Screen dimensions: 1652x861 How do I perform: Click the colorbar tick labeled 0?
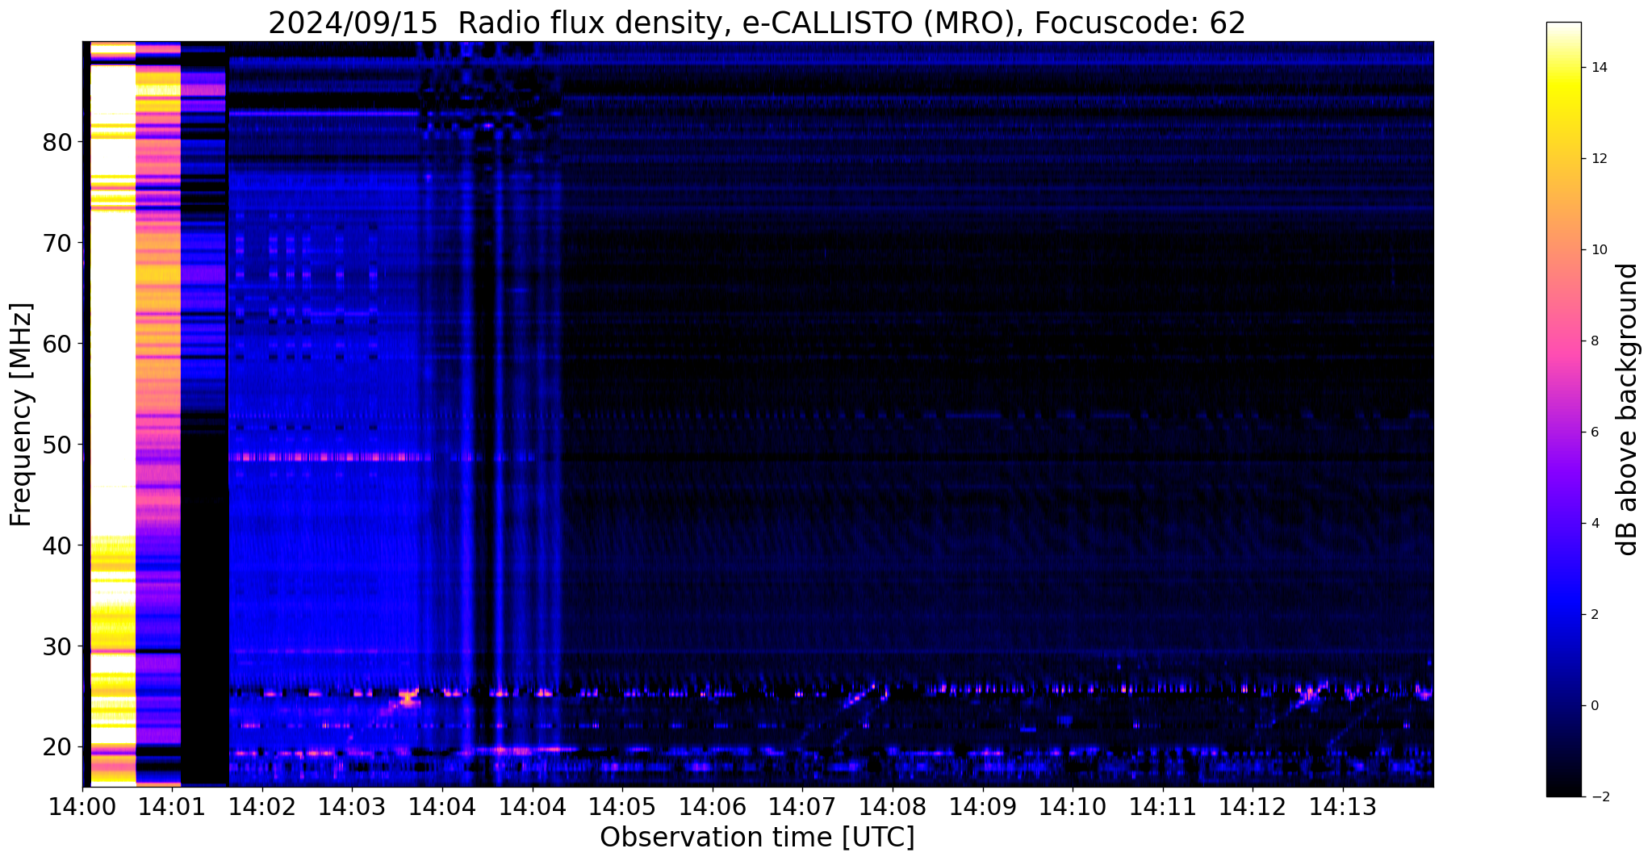[x=1594, y=706]
